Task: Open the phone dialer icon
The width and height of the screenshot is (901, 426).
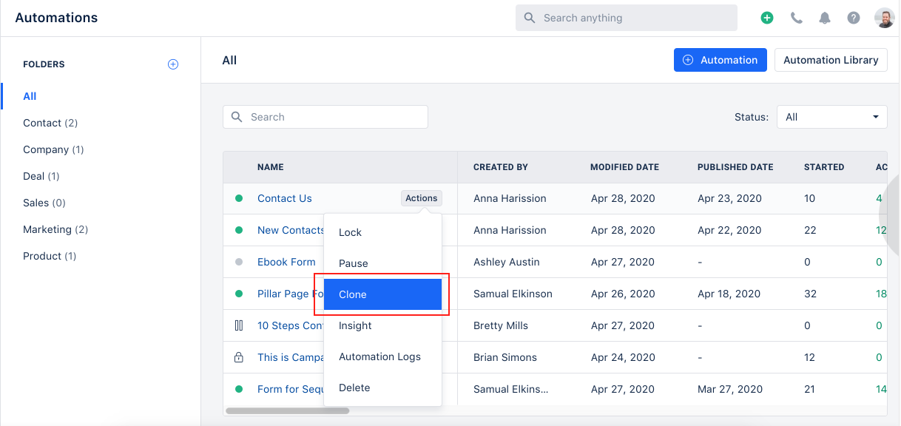Action: tap(796, 18)
